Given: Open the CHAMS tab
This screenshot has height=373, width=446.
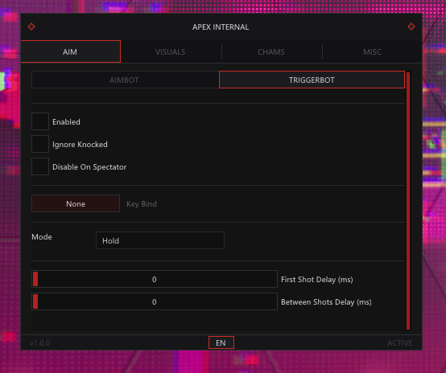Looking at the screenshot, I should coord(271,51).
